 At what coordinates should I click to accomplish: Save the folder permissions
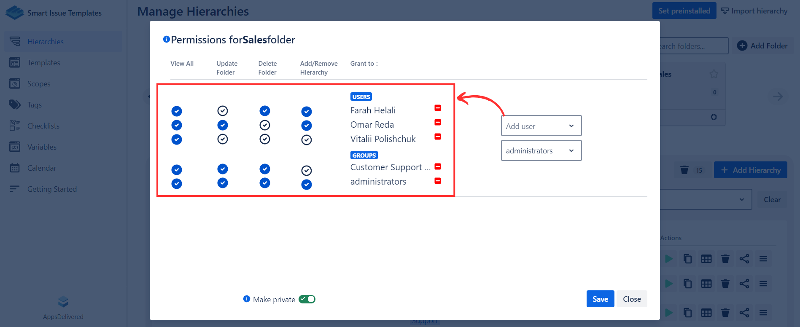coord(600,299)
